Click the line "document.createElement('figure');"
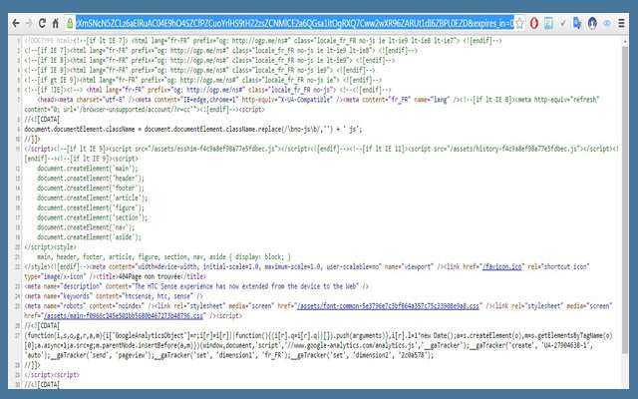The image size is (638, 399). (x=91, y=207)
